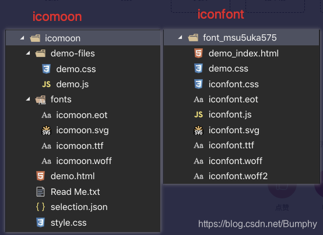Select iconfont.svg file name

coord(234,130)
